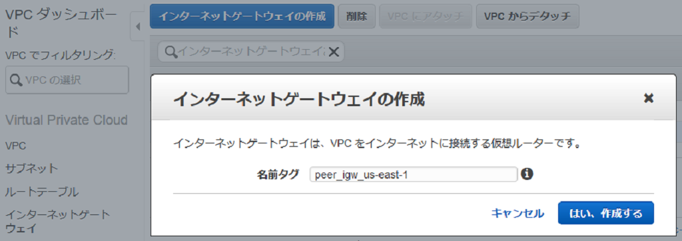Click the magnifier icon in VPC の選択 filter
The image size is (682, 241).
(x=16, y=80)
